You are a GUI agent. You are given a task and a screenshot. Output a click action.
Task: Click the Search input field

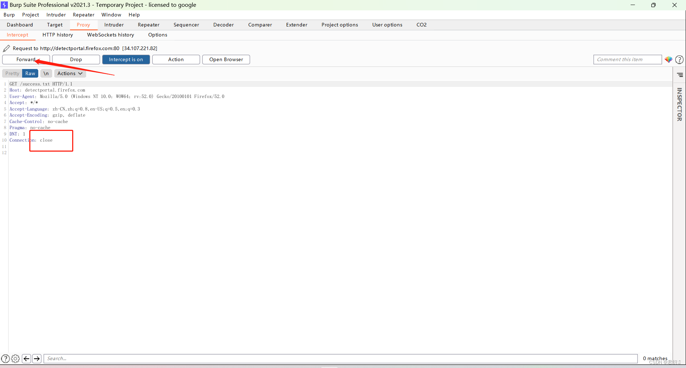(340, 358)
